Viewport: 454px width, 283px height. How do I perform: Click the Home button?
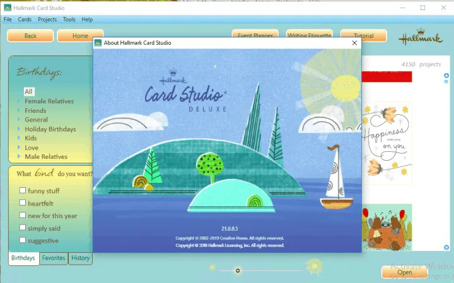80,35
